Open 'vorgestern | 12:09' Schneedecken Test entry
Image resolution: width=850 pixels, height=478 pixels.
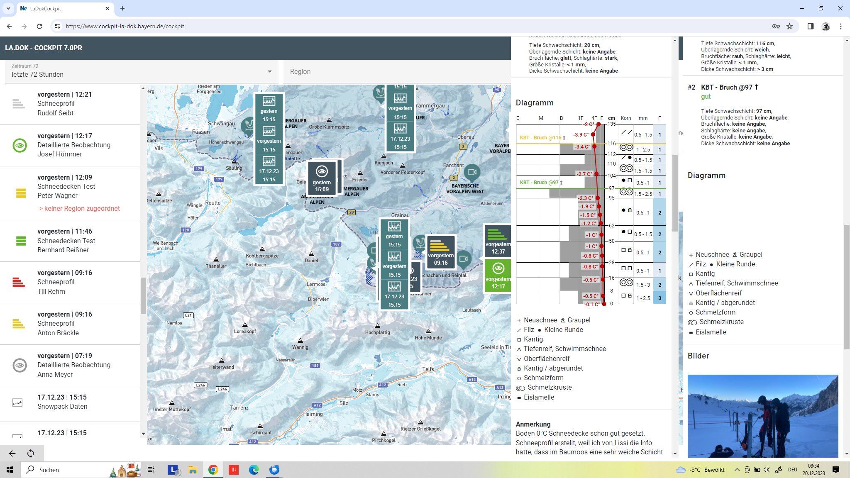coord(70,193)
